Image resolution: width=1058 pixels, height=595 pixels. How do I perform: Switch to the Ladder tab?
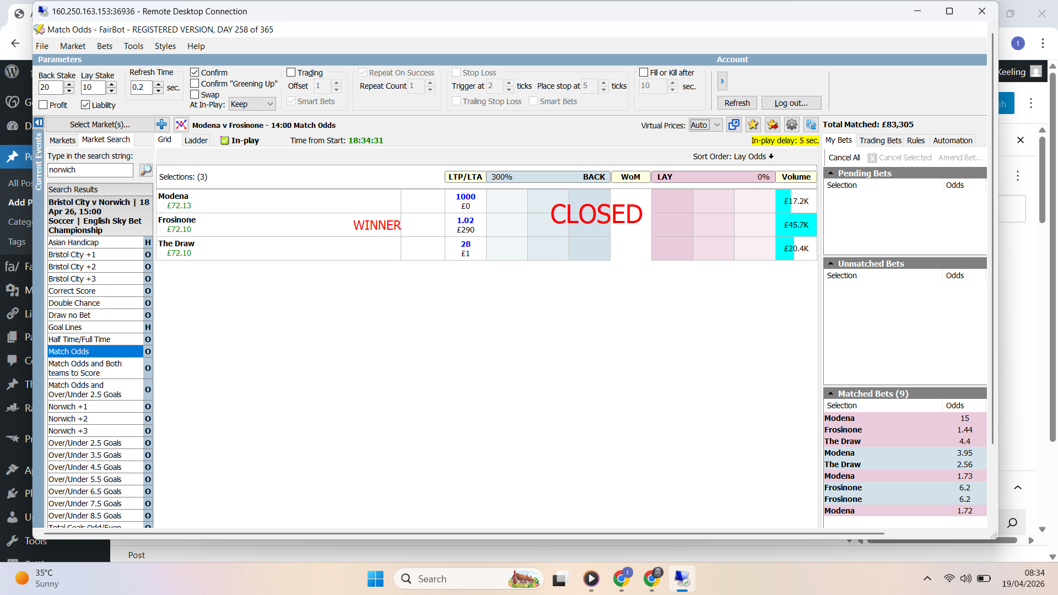pos(196,140)
